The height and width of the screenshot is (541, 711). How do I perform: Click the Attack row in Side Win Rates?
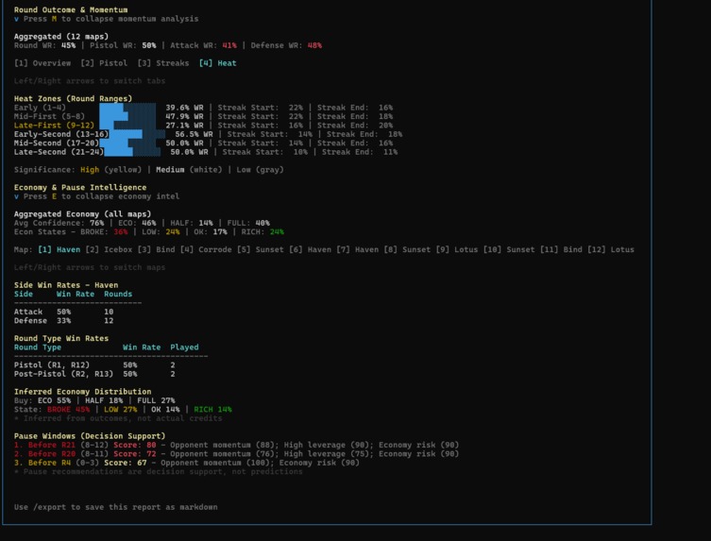(63, 312)
